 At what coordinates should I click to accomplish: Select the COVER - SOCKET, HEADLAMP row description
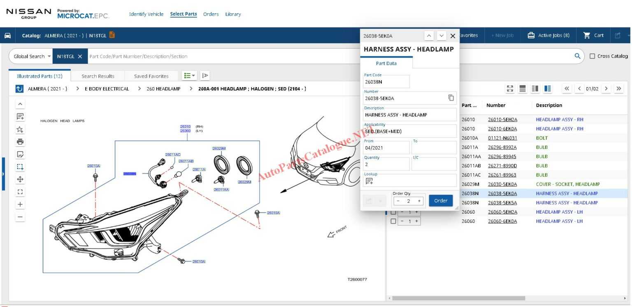coord(568,184)
